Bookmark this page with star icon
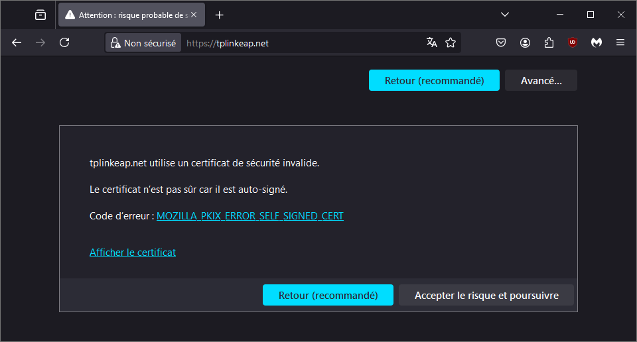Screen dimensions: 637x342 click(x=451, y=42)
